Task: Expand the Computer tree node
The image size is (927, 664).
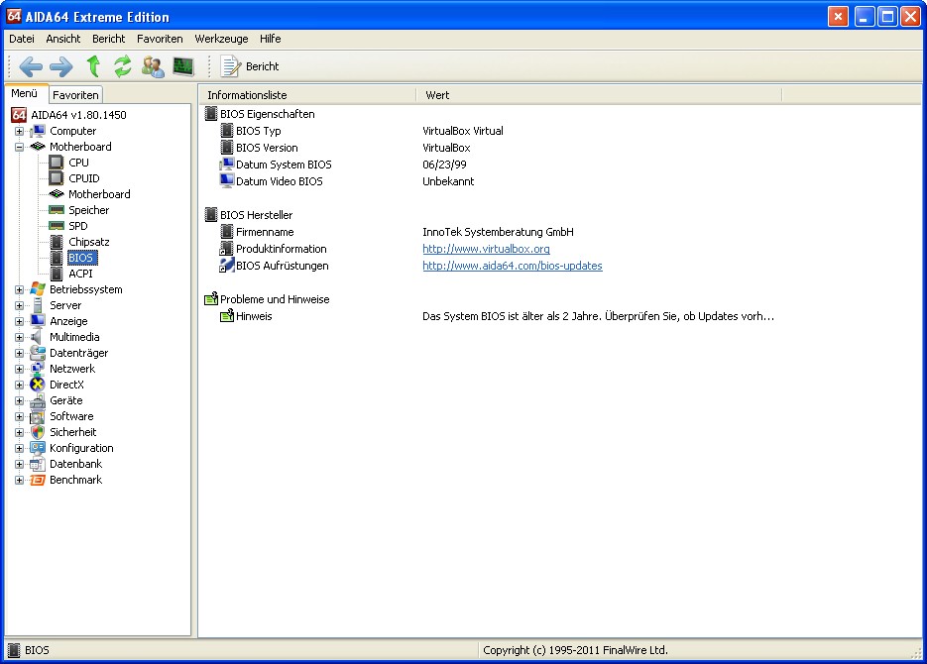Action: coord(20,131)
